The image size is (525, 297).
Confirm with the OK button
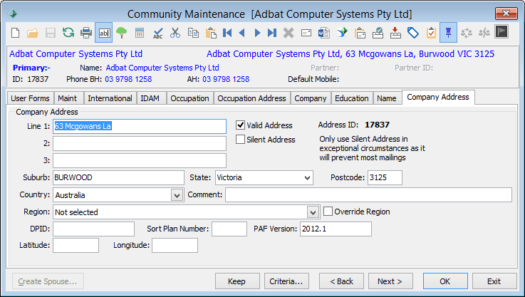445,281
